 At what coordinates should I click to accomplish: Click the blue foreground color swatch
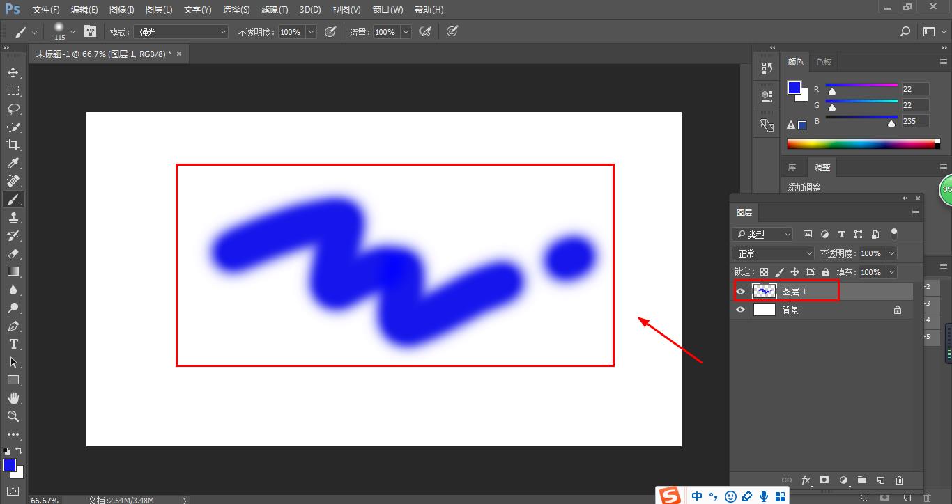(793, 88)
